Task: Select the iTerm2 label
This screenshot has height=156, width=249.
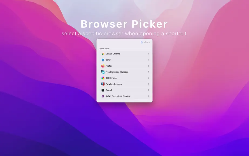Action: pyautogui.click(x=109, y=90)
